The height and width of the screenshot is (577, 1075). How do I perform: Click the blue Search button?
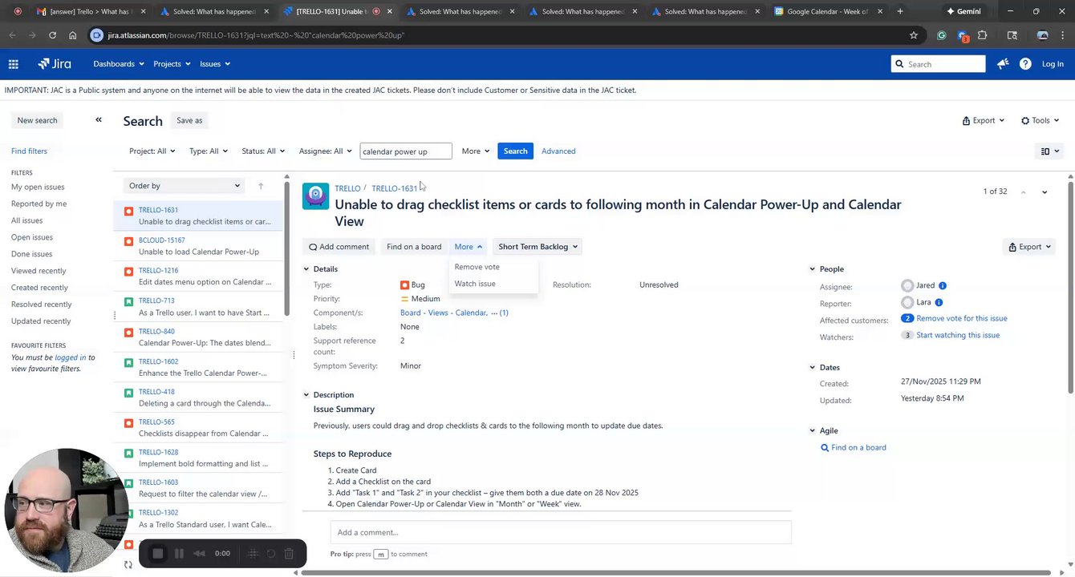click(515, 151)
